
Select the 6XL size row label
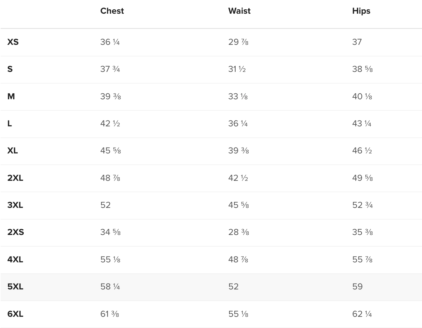click(15, 314)
